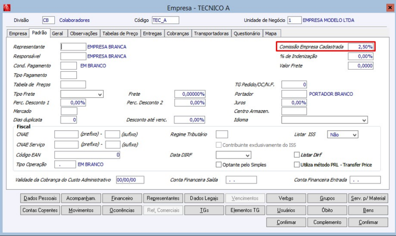Open the Entregas tab
396x236 pixels.
coord(152,34)
